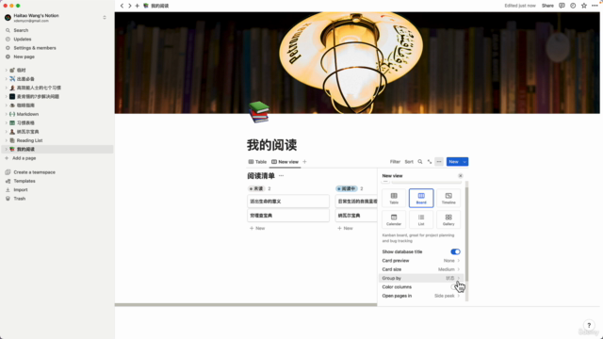Select the Timeline layout option
603x339 pixels.
point(448,199)
